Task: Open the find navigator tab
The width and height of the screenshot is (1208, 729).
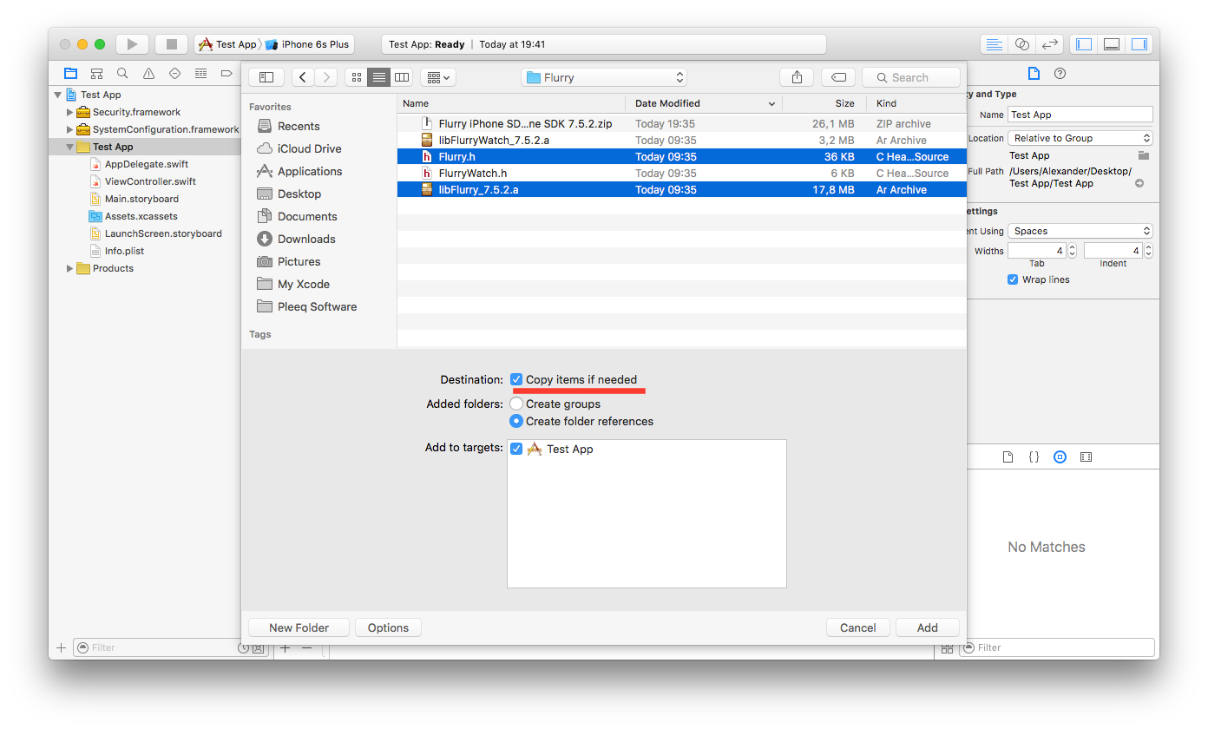Action: click(x=122, y=74)
